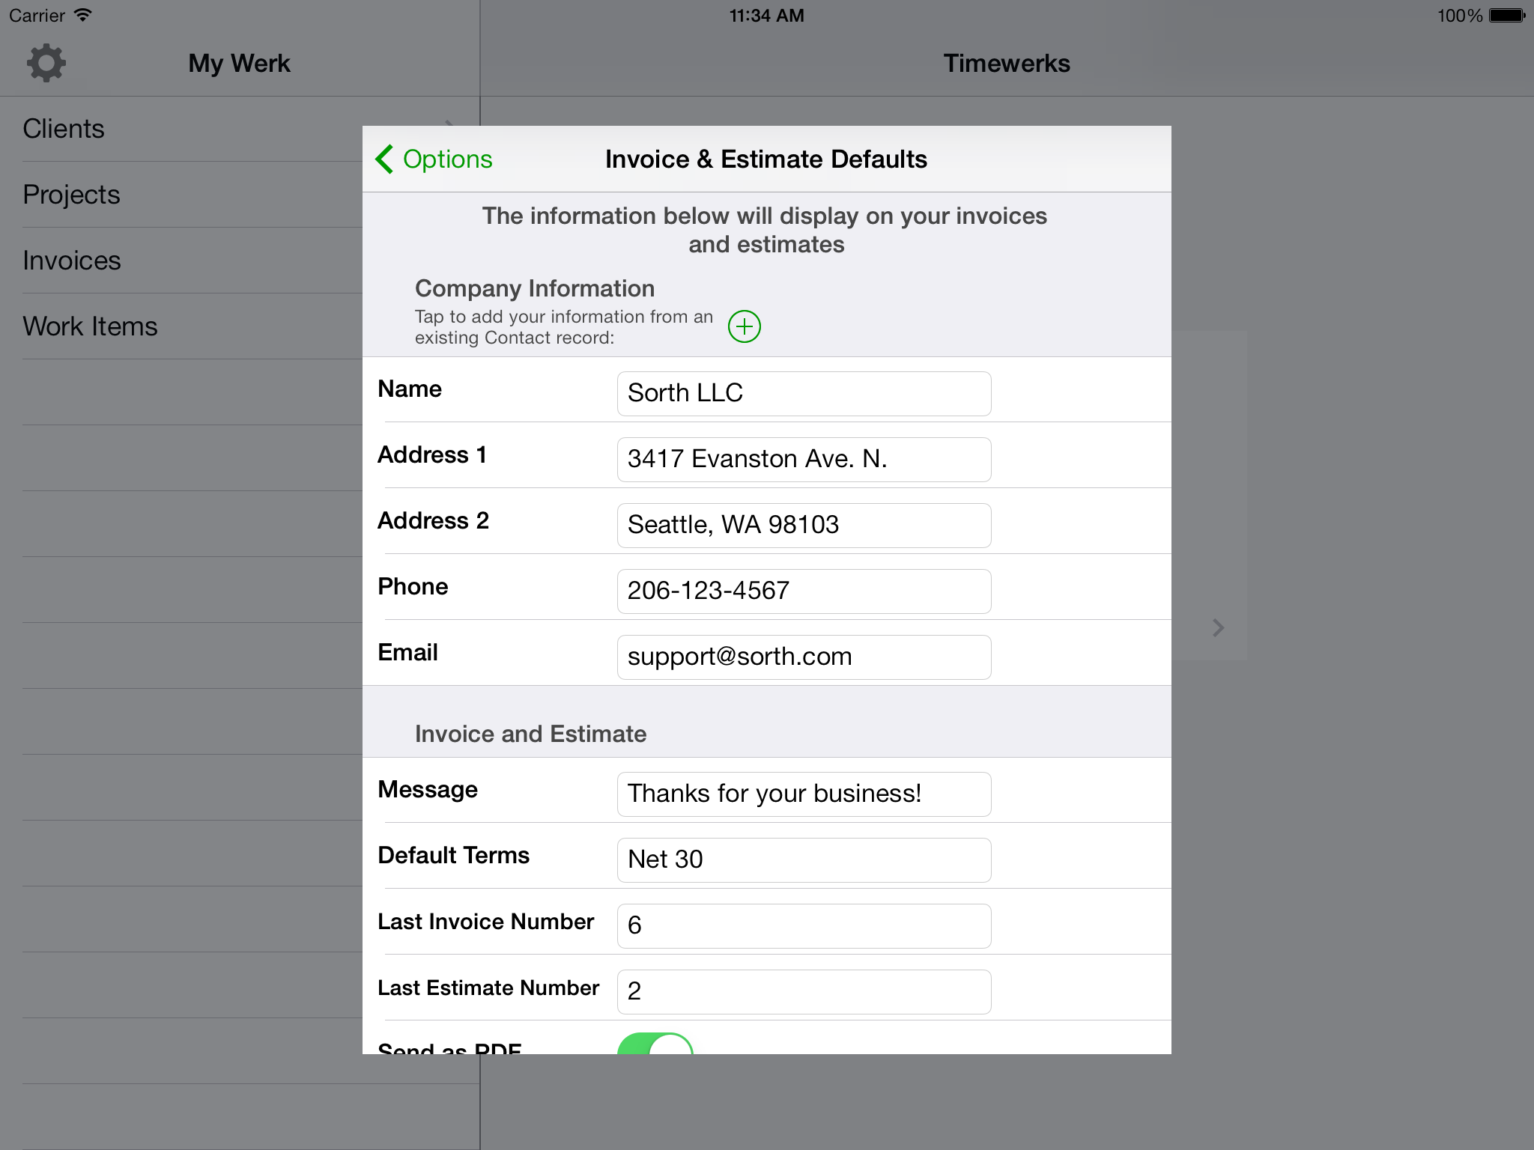
Task: Tap the Wi-Fi status icon
Action: pos(84,15)
